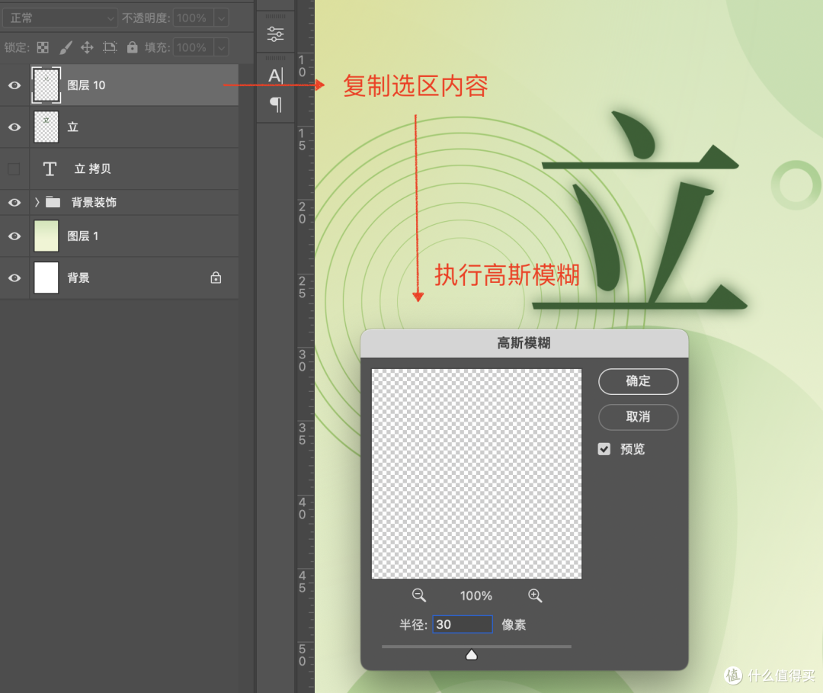This screenshot has width=823, height=693.
Task: Click 取消 in Gaussian blur dialog
Action: point(639,417)
